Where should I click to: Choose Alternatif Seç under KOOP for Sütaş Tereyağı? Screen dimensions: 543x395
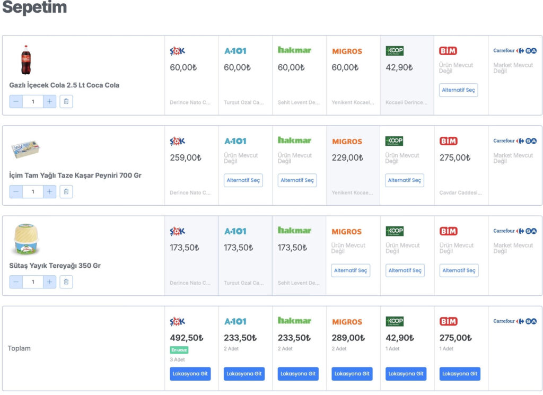[405, 270]
